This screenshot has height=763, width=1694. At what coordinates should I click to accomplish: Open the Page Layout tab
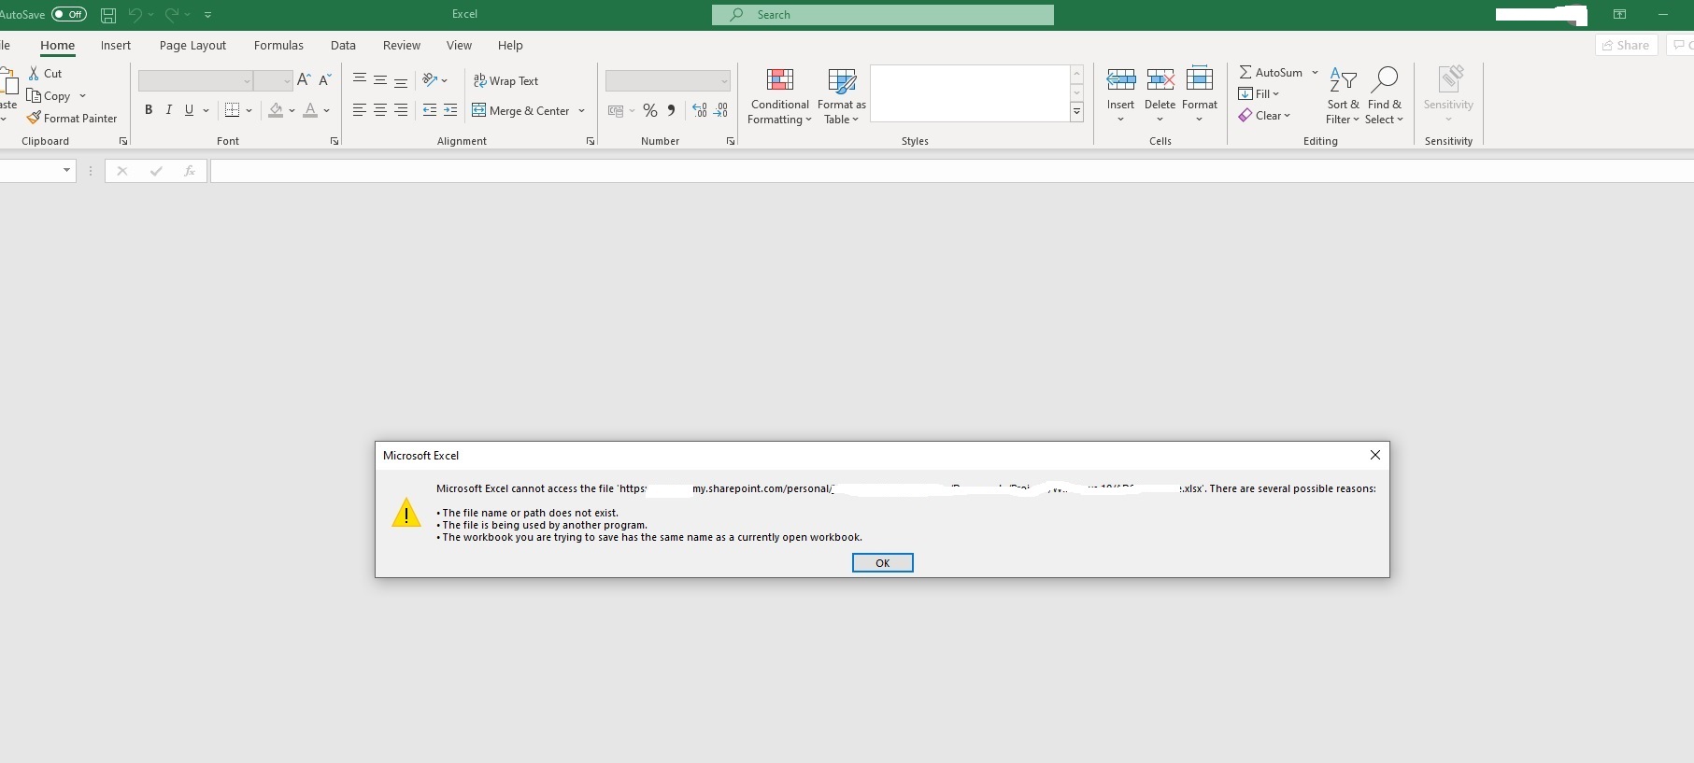pyautogui.click(x=192, y=45)
